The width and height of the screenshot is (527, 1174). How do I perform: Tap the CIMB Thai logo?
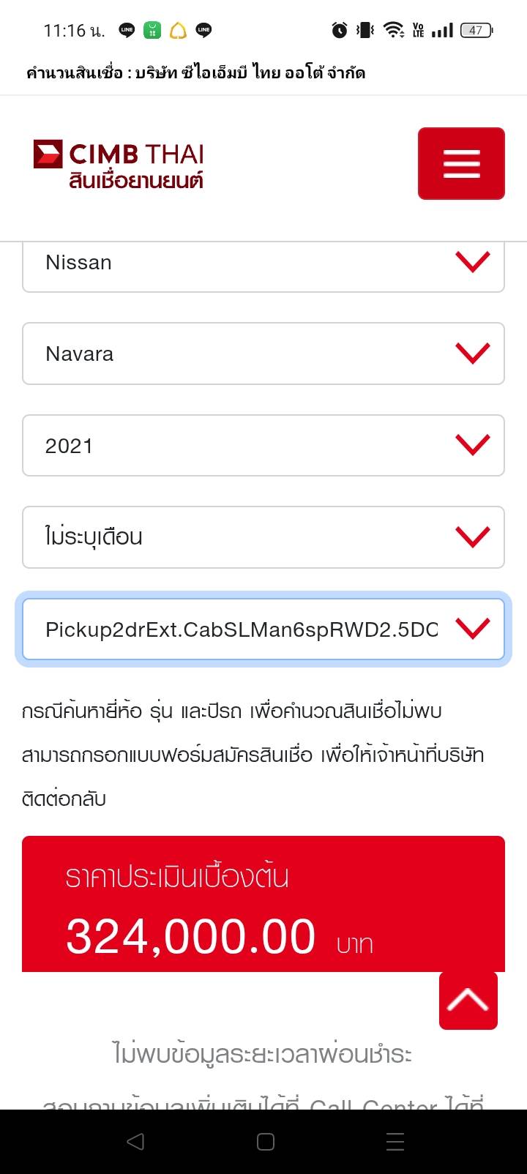click(x=119, y=164)
